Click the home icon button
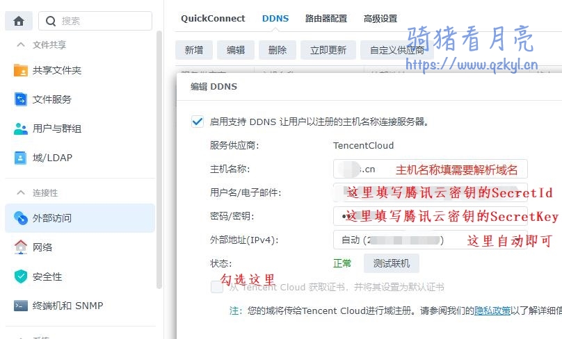 click(x=19, y=21)
